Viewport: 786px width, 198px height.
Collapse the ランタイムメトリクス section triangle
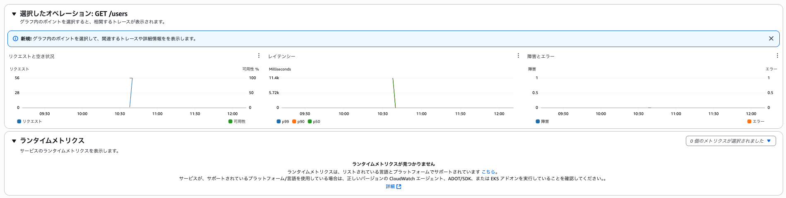14,141
